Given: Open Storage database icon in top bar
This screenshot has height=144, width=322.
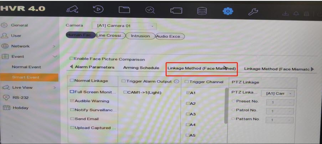Looking at the screenshot, I should (x=201, y=11).
